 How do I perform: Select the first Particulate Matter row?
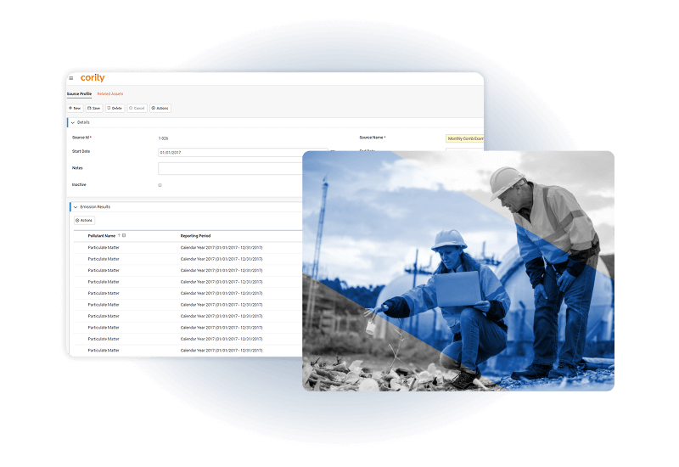(104, 247)
